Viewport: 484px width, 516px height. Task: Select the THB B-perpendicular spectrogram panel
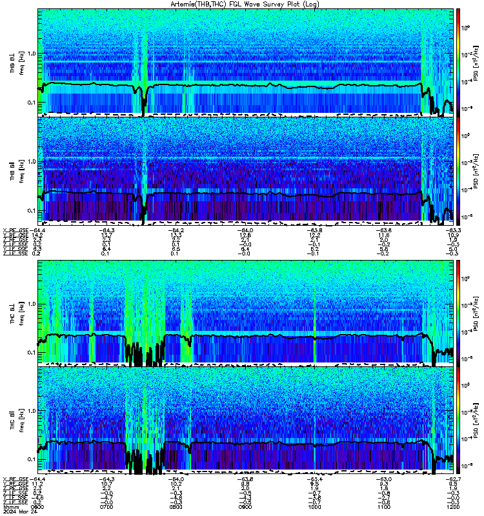(x=245, y=63)
